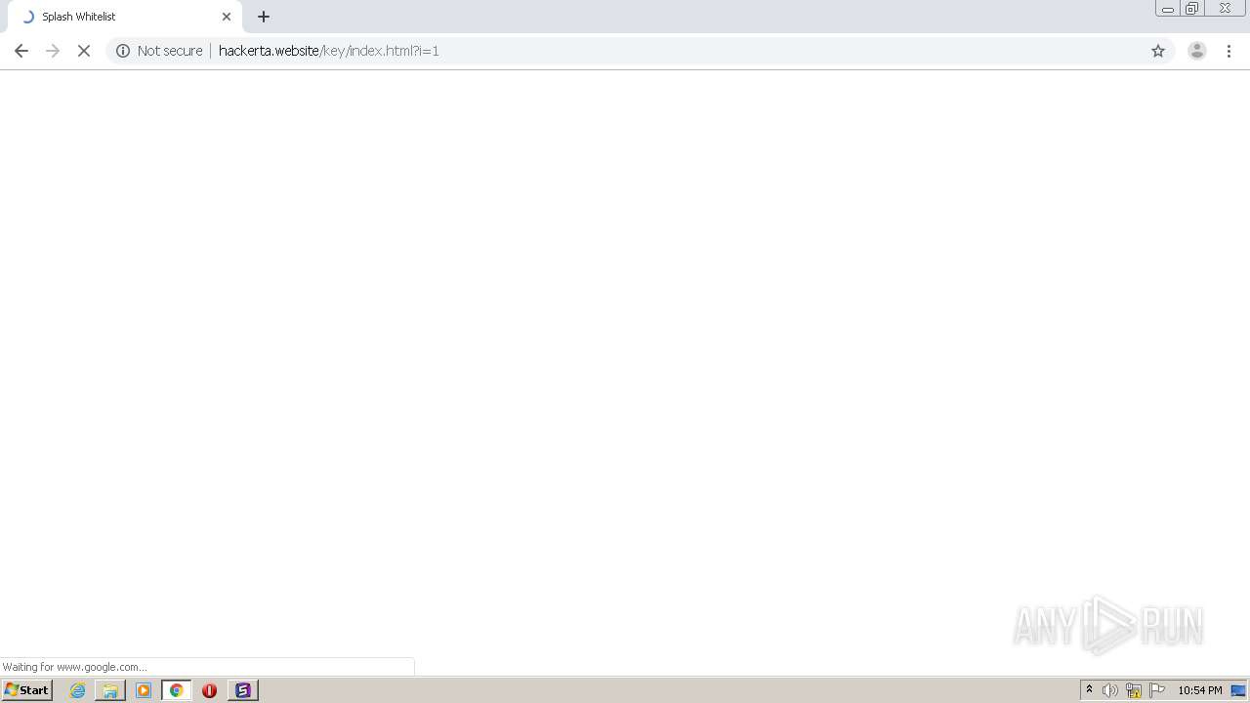Stop loading the page
Screen dimensions: 1250x703
[84, 51]
